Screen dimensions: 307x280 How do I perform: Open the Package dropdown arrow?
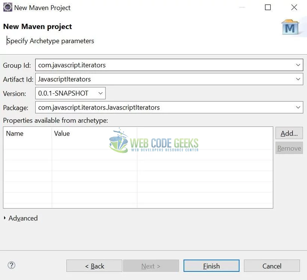coord(298,107)
